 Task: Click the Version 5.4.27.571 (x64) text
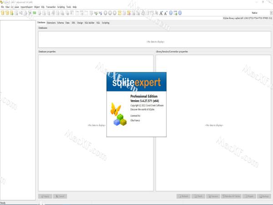coord(145,101)
